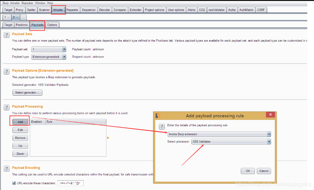Toggle URL-encode these characters checkbox
The width and height of the screenshot is (314, 190).
[x=14, y=183]
